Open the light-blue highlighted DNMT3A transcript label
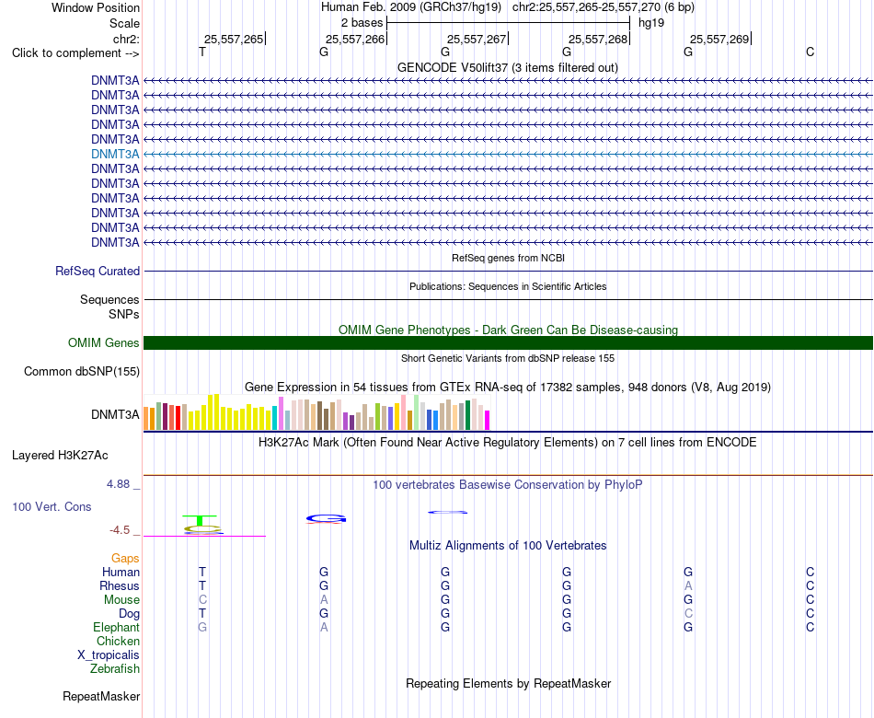 [115, 154]
